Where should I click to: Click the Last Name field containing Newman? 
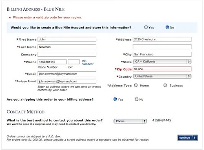(x=67, y=47)
